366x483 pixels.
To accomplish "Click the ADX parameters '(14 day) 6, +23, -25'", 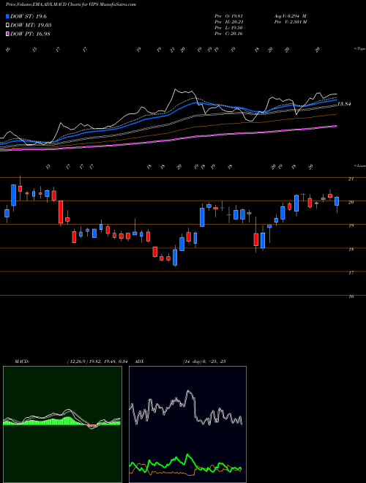I will (x=204, y=362).
